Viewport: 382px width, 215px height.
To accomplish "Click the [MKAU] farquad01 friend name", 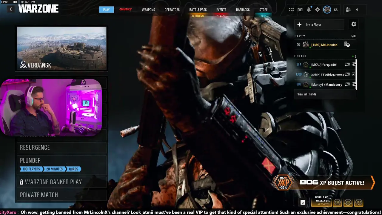I will point(324,65).
